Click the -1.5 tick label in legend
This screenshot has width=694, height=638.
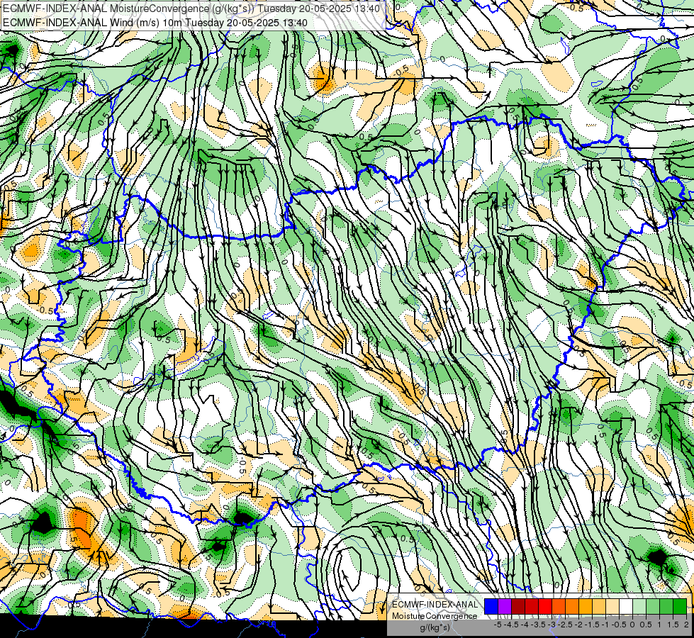[x=592, y=625]
